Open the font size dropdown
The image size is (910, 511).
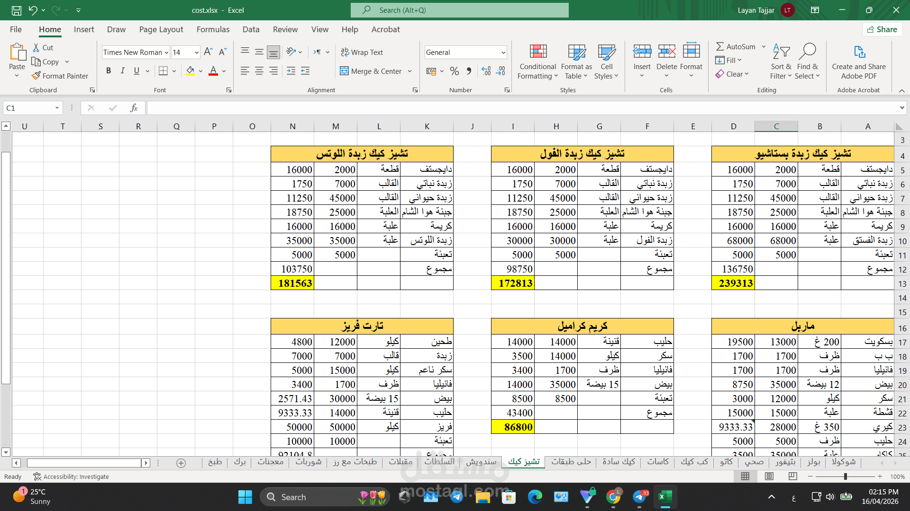click(x=197, y=53)
